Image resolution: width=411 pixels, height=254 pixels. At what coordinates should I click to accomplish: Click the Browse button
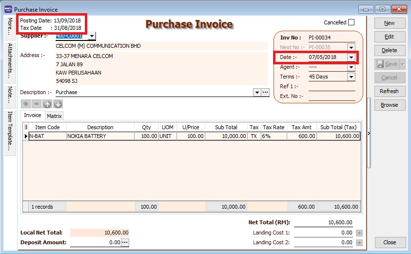[x=389, y=105]
